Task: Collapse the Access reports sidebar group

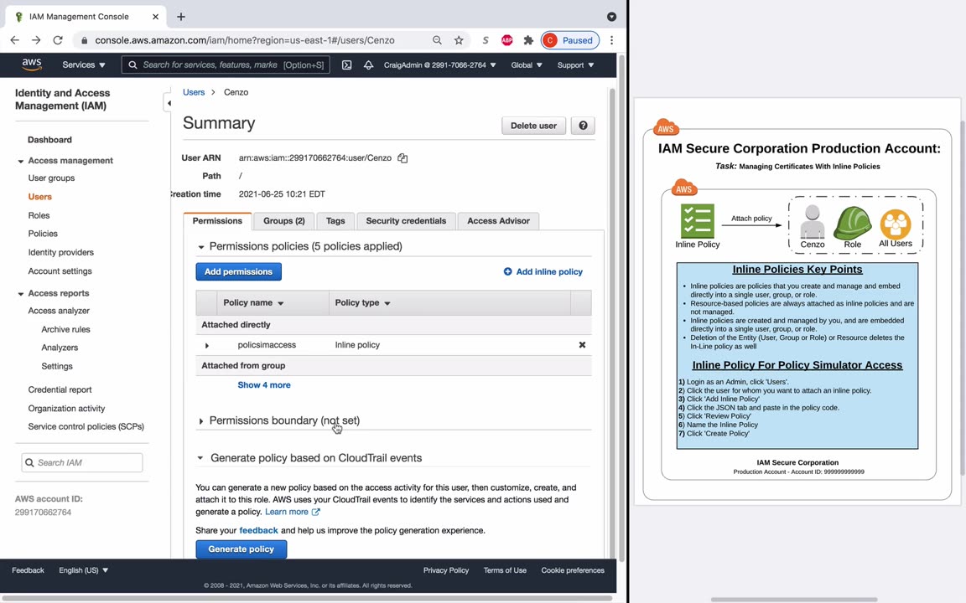Action: tap(20, 294)
